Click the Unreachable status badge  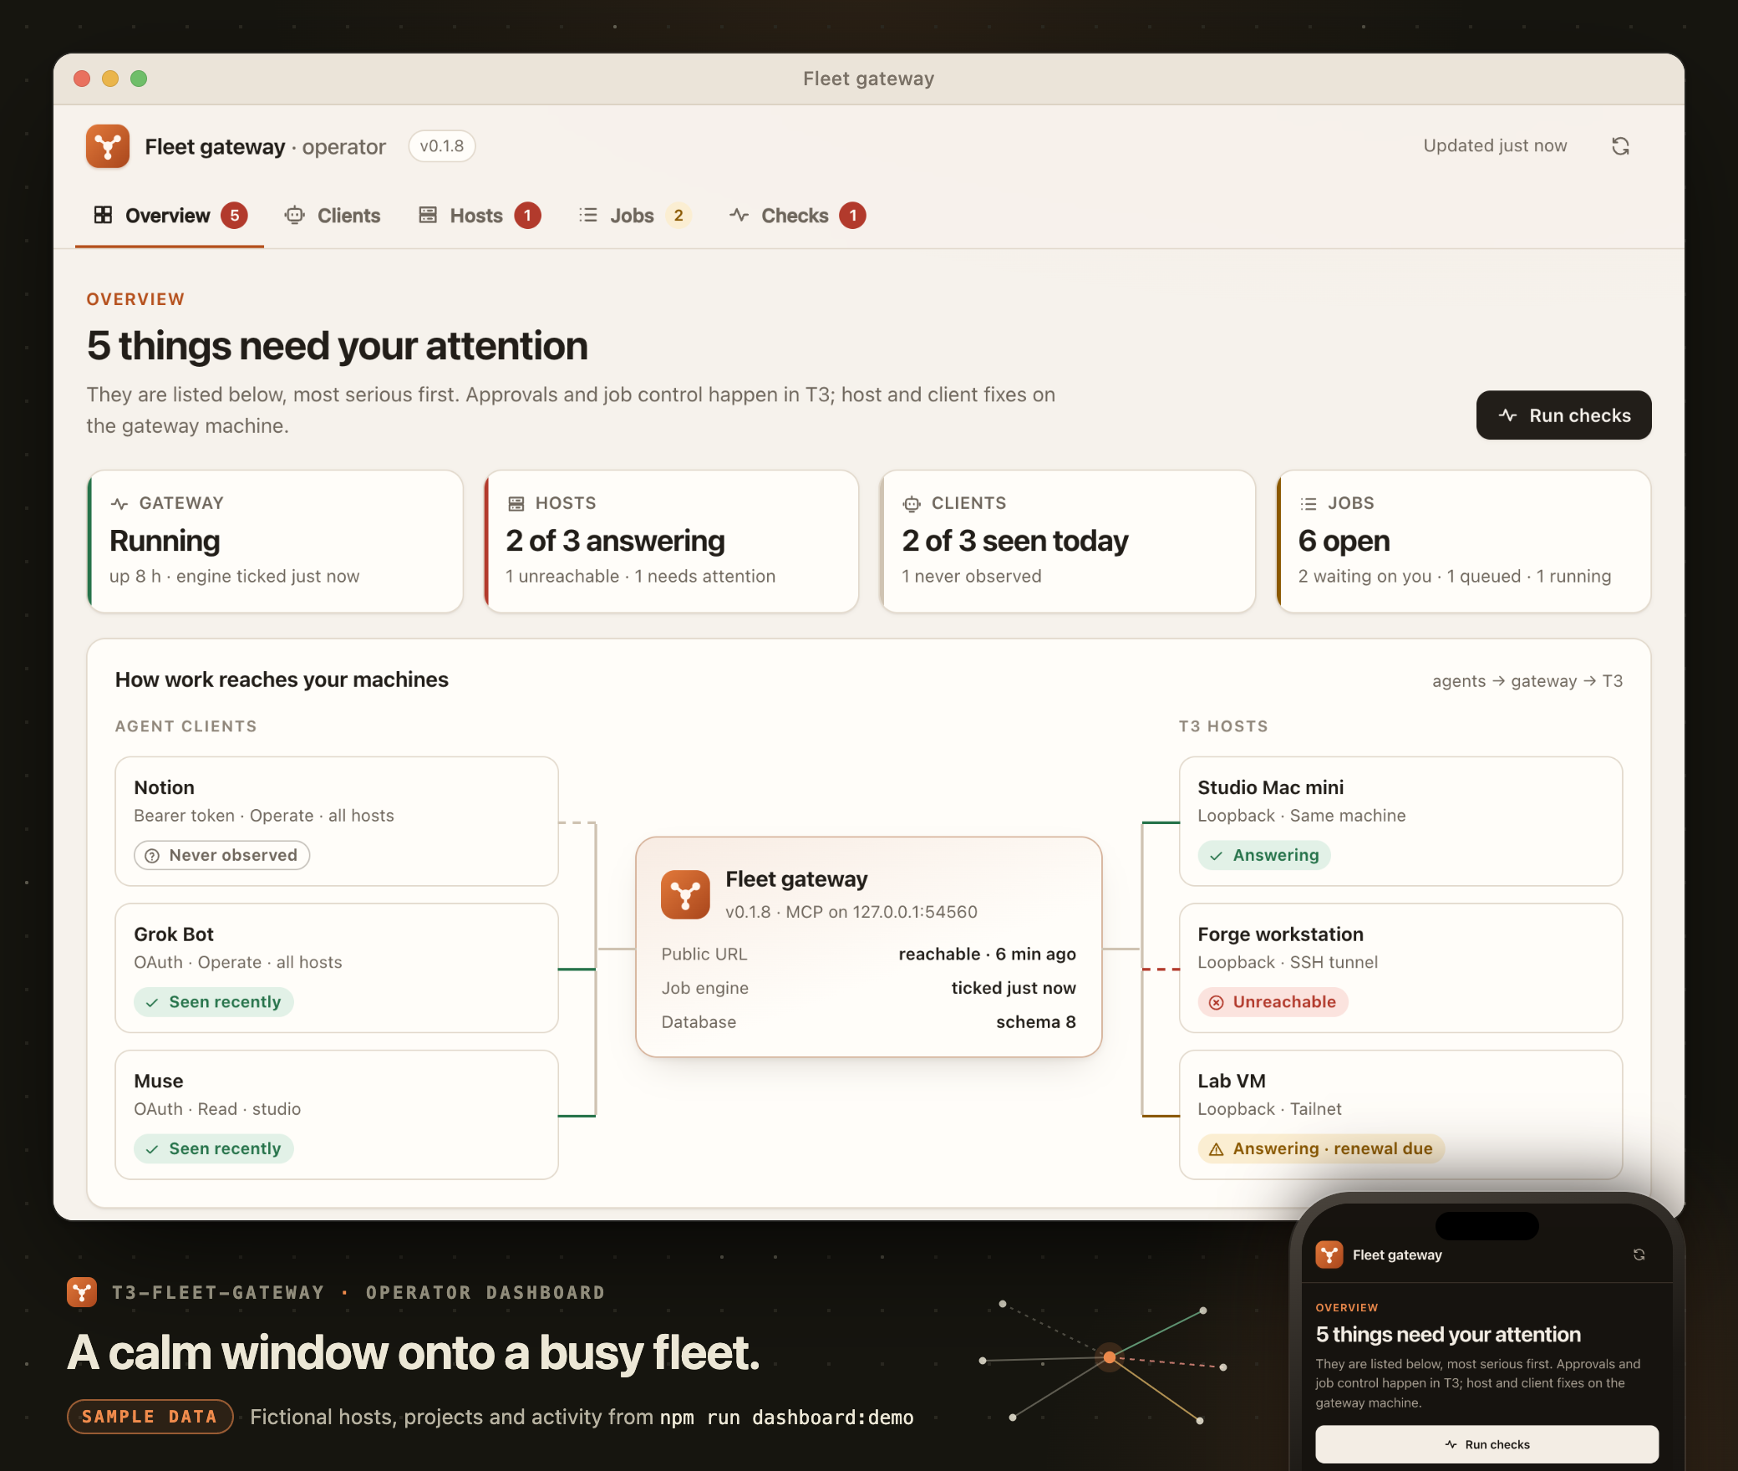[1273, 1002]
